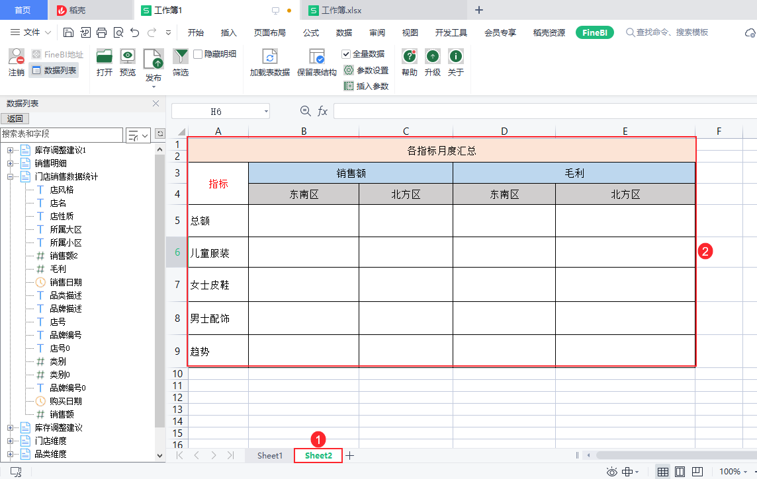757x479 pixels.
Task: Click the 预览 preview icon
Action: tap(128, 56)
